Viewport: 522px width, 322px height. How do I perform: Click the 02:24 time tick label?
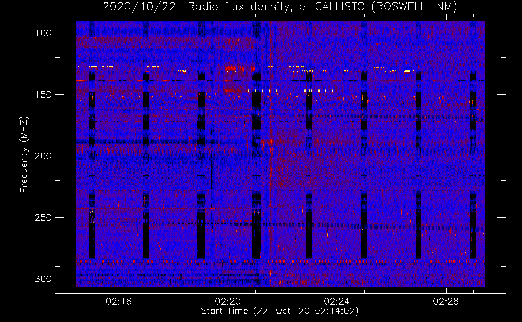pyautogui.click(x=337, y=302)
